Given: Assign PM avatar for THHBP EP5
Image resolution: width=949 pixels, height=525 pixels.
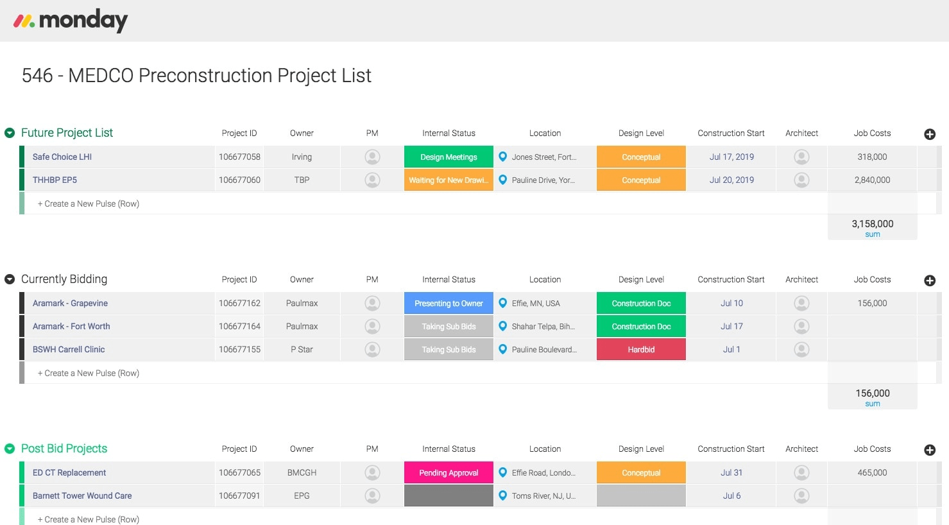Looking at the screenshot, I should pos(372,180).
